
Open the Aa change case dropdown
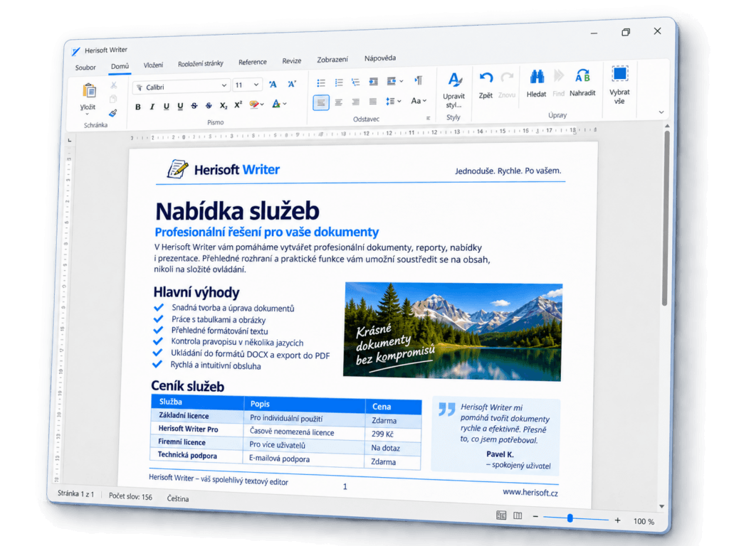click(x=419, y=100)
